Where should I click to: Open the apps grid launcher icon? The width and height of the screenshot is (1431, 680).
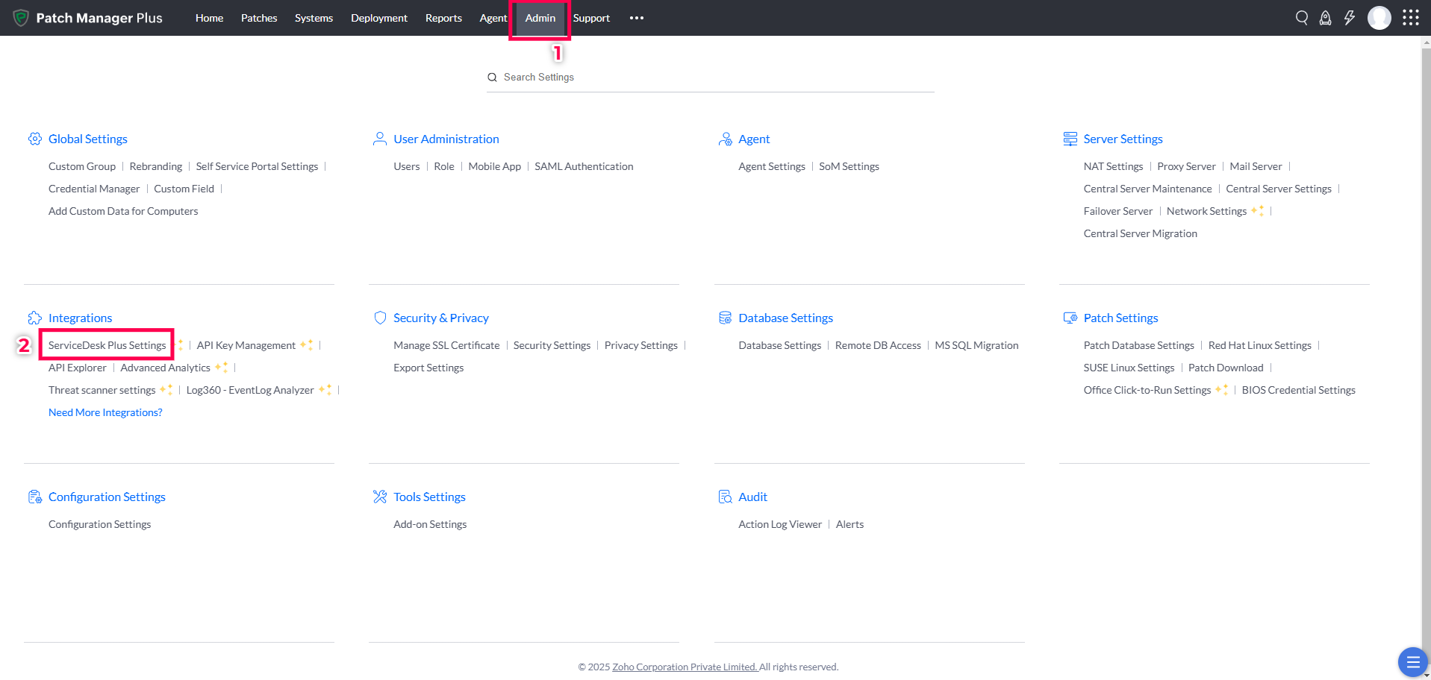[1411, 18]
